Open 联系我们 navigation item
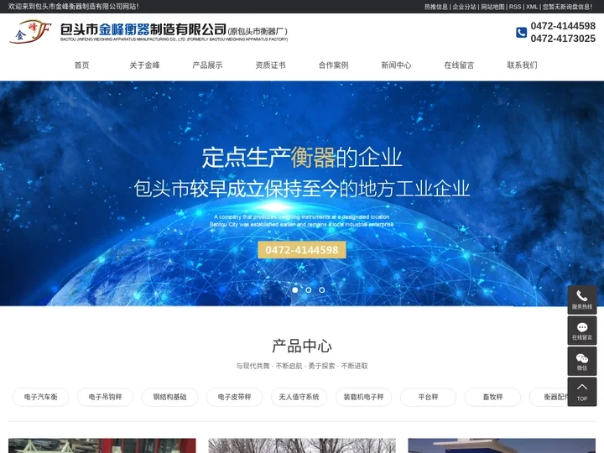Screen dimensions: 604x453 point(522,65)
